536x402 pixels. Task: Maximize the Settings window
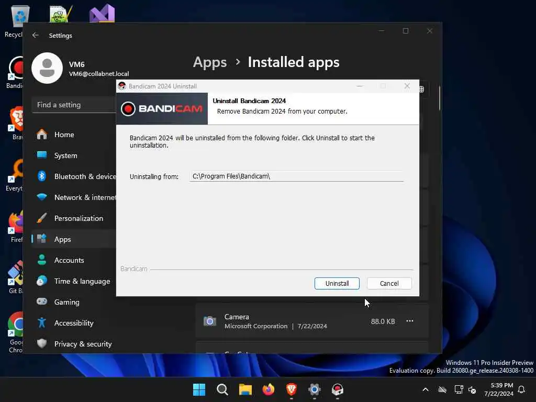pyautogui.click(x=406, y=31)
